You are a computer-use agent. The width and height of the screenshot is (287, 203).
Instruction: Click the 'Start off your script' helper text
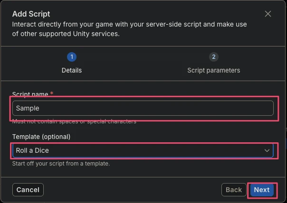(61, 164)
